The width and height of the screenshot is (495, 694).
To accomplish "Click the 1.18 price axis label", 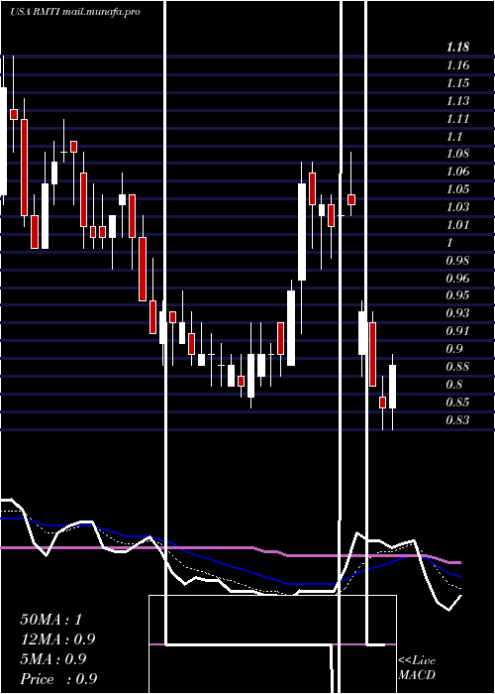I will (457, 48).
